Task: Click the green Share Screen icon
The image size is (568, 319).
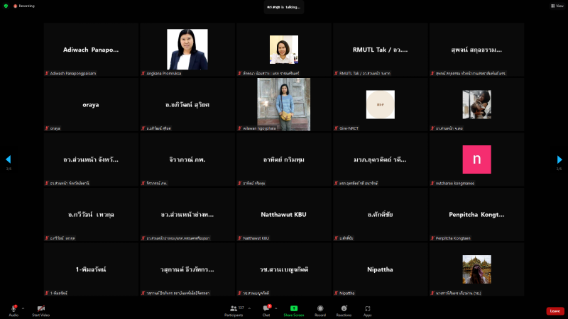Action: [294, 308]
